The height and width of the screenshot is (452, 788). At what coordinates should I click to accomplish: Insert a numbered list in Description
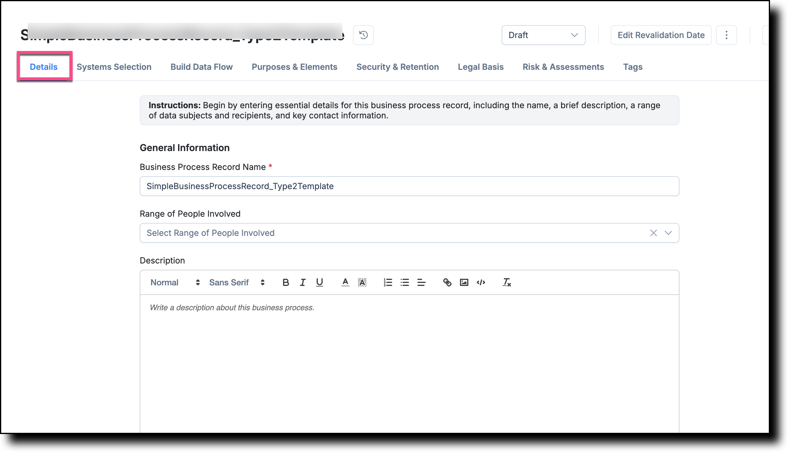click(x=388, y=282)
